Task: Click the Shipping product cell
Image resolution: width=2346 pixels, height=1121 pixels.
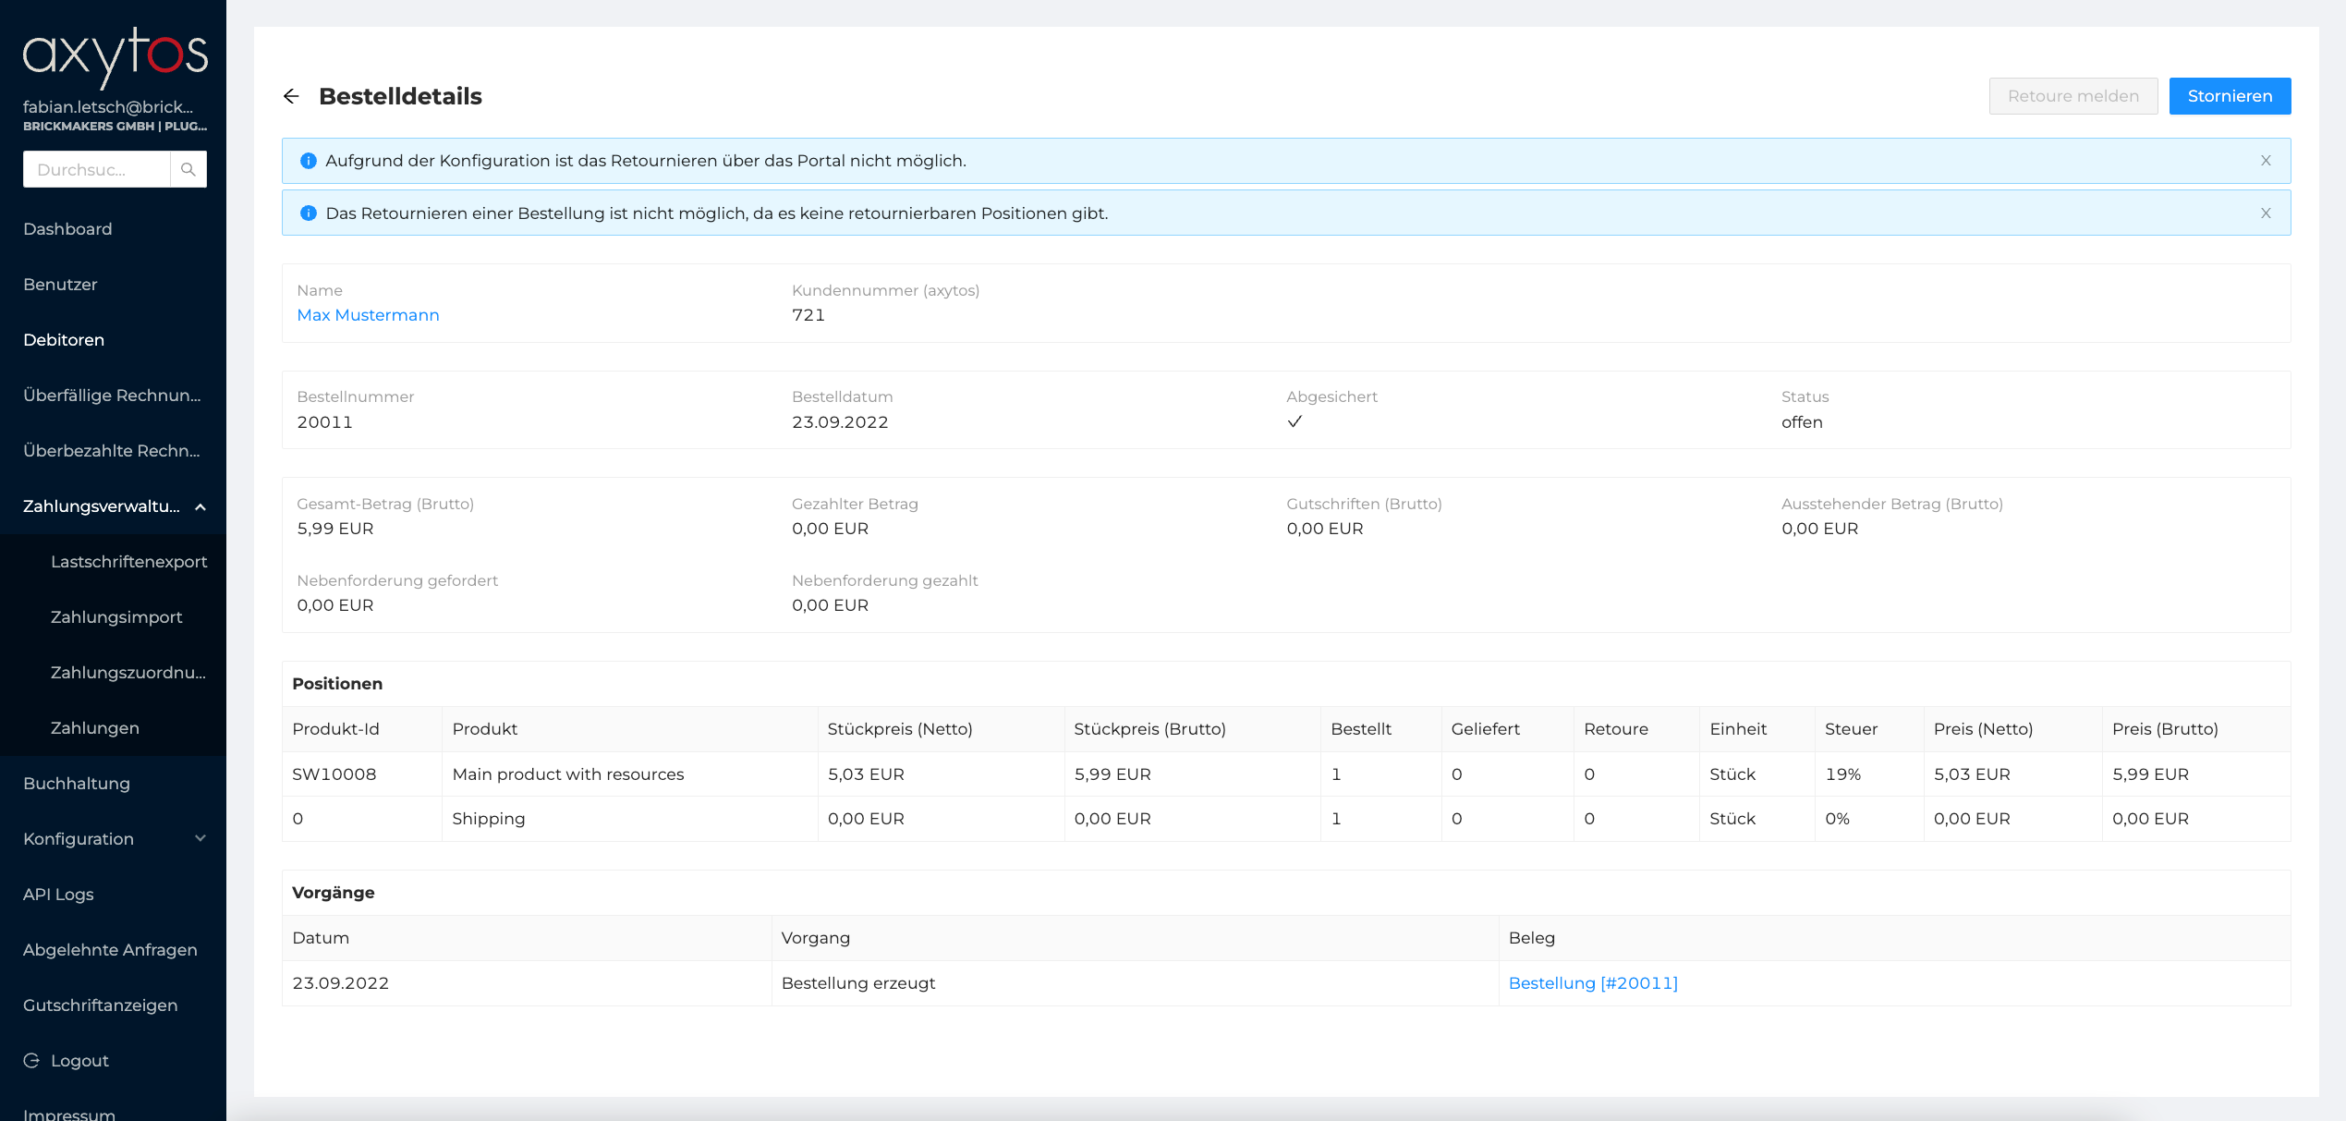Action: pyautogui.click(x=630, y=819)
